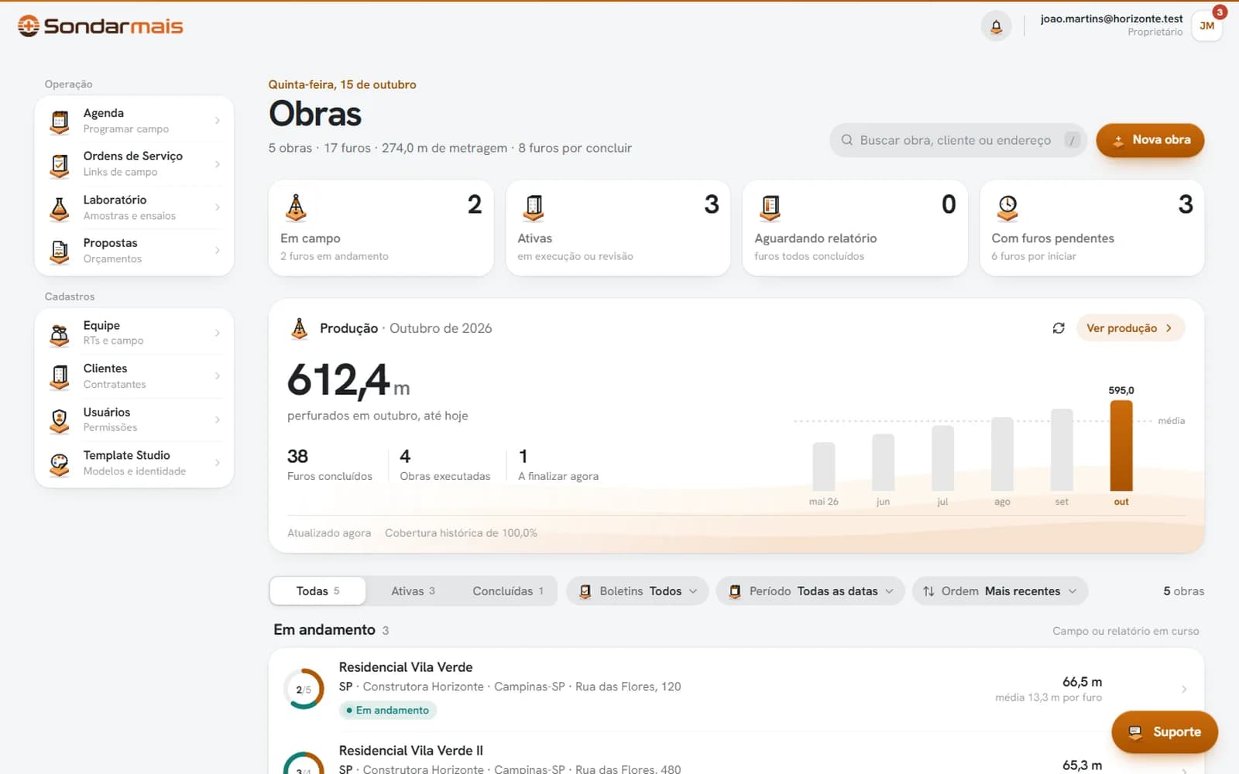Viewport: 1239px width, 774px height.
Task: Select the Todas tab
Action: point(317,591)
